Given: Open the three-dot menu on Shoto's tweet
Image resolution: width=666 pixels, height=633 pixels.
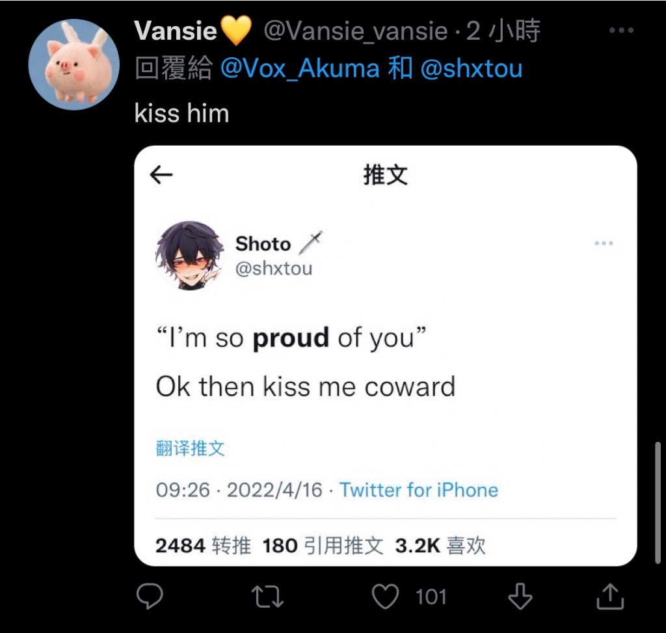Looking at the screenshot, I should pyautogui.click(x=604, y=243).
